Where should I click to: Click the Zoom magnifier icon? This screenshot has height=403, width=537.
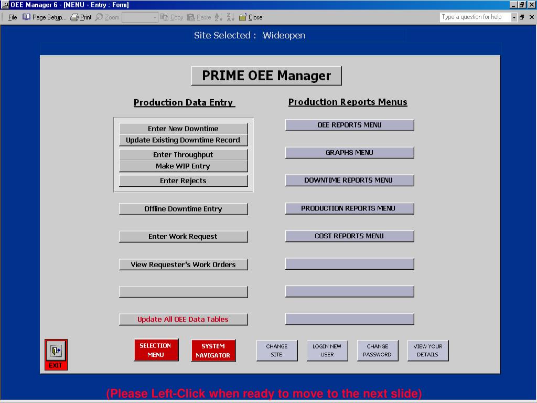coord(99,17)
